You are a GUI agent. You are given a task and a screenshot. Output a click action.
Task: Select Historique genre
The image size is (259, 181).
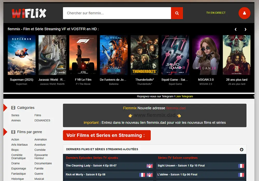pyautogui.click(x=18, y=179)
